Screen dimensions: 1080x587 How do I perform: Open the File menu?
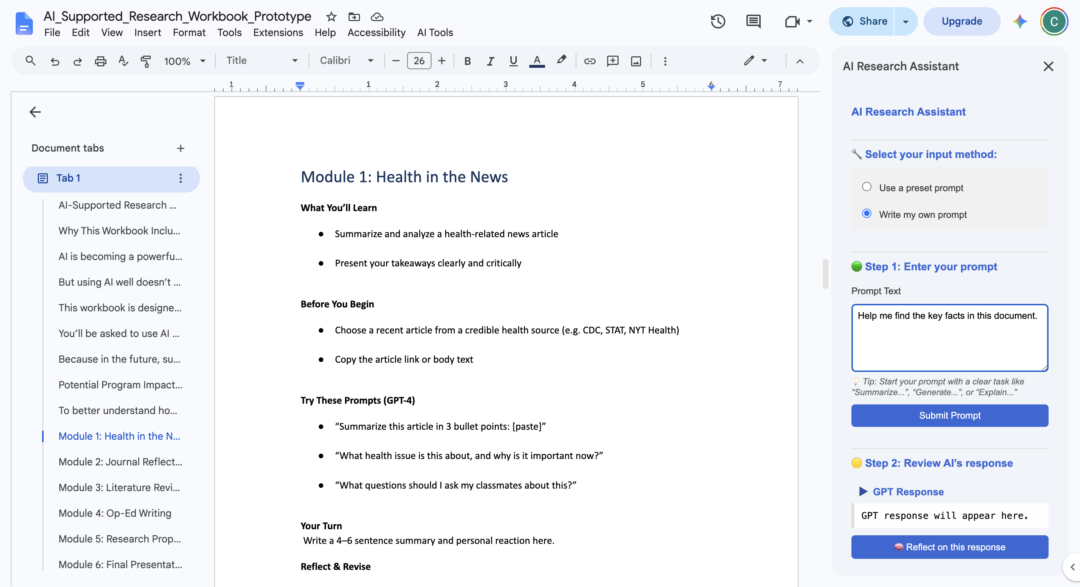pos(52,32)
